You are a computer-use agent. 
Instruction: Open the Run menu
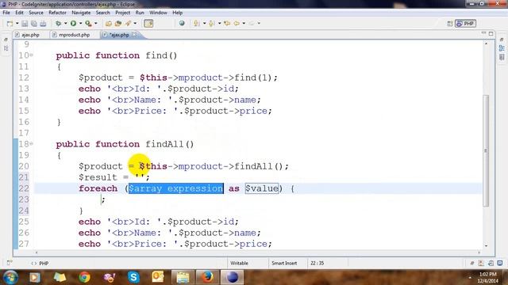[x=140, y=13]
